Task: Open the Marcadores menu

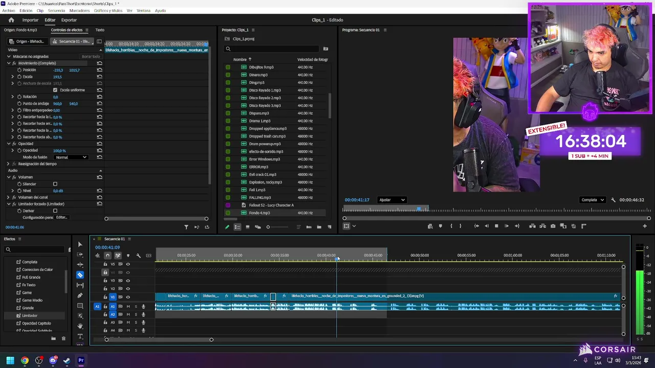Action: tap(79, 11)
